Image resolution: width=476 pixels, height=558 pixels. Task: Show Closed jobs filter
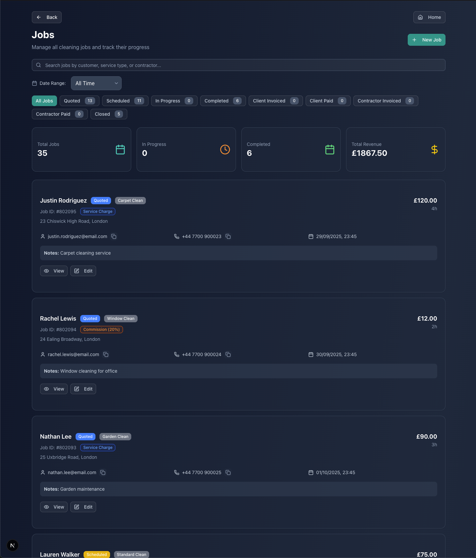tap(109, 114)
